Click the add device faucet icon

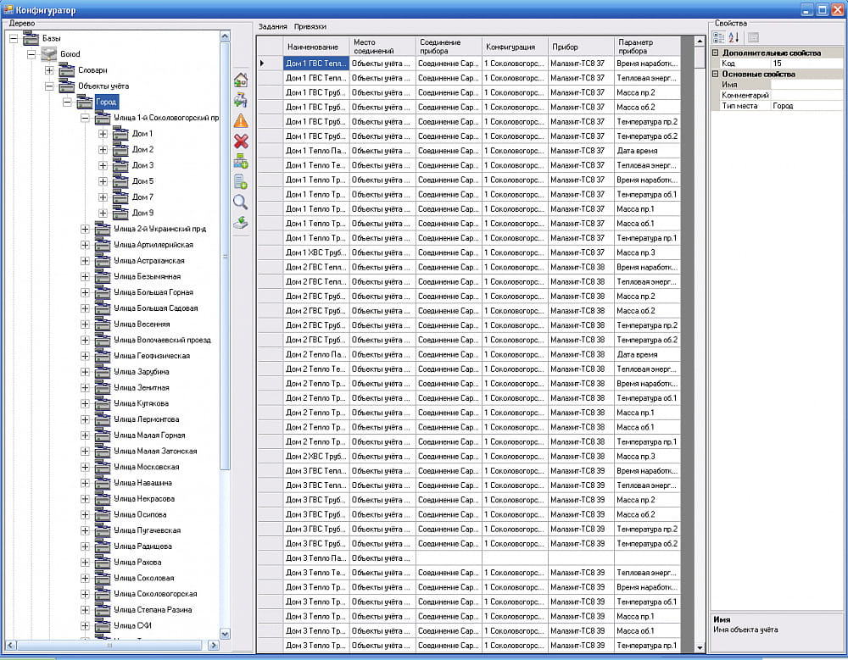(x=241, y=100)
